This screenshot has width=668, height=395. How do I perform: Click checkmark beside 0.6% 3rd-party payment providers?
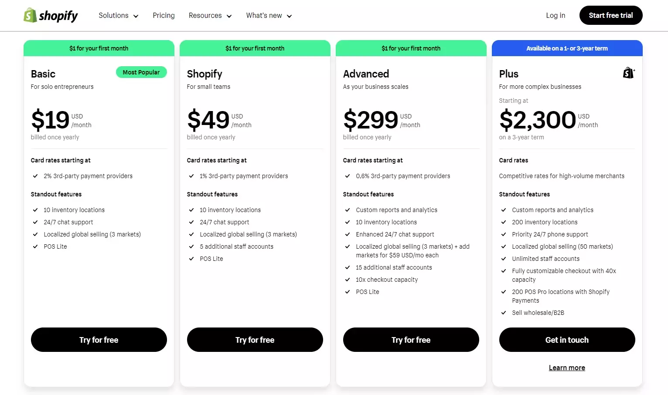coord(348,176)
